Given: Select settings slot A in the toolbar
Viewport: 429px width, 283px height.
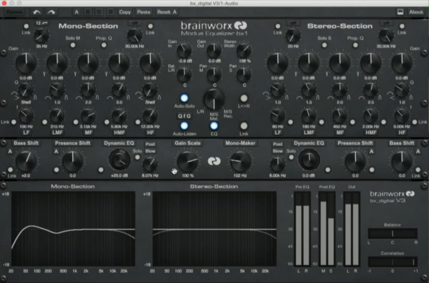Looking at the screenshot, I should click(x=76, y=12).
